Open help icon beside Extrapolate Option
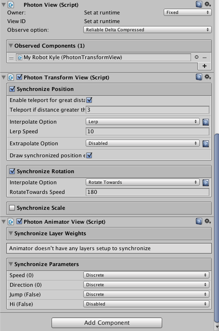 [206, 144]
